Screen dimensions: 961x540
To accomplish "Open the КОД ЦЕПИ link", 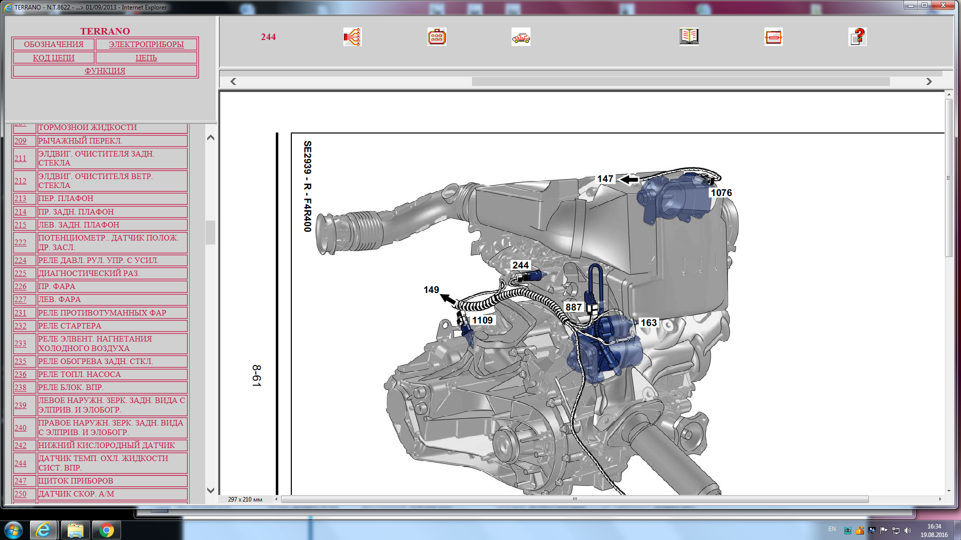I will coord(54,58).
